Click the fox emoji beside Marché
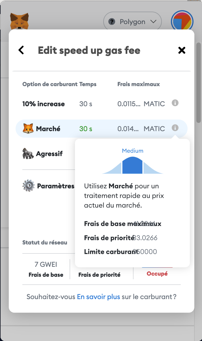202x341 pixels. click(29, 128)
